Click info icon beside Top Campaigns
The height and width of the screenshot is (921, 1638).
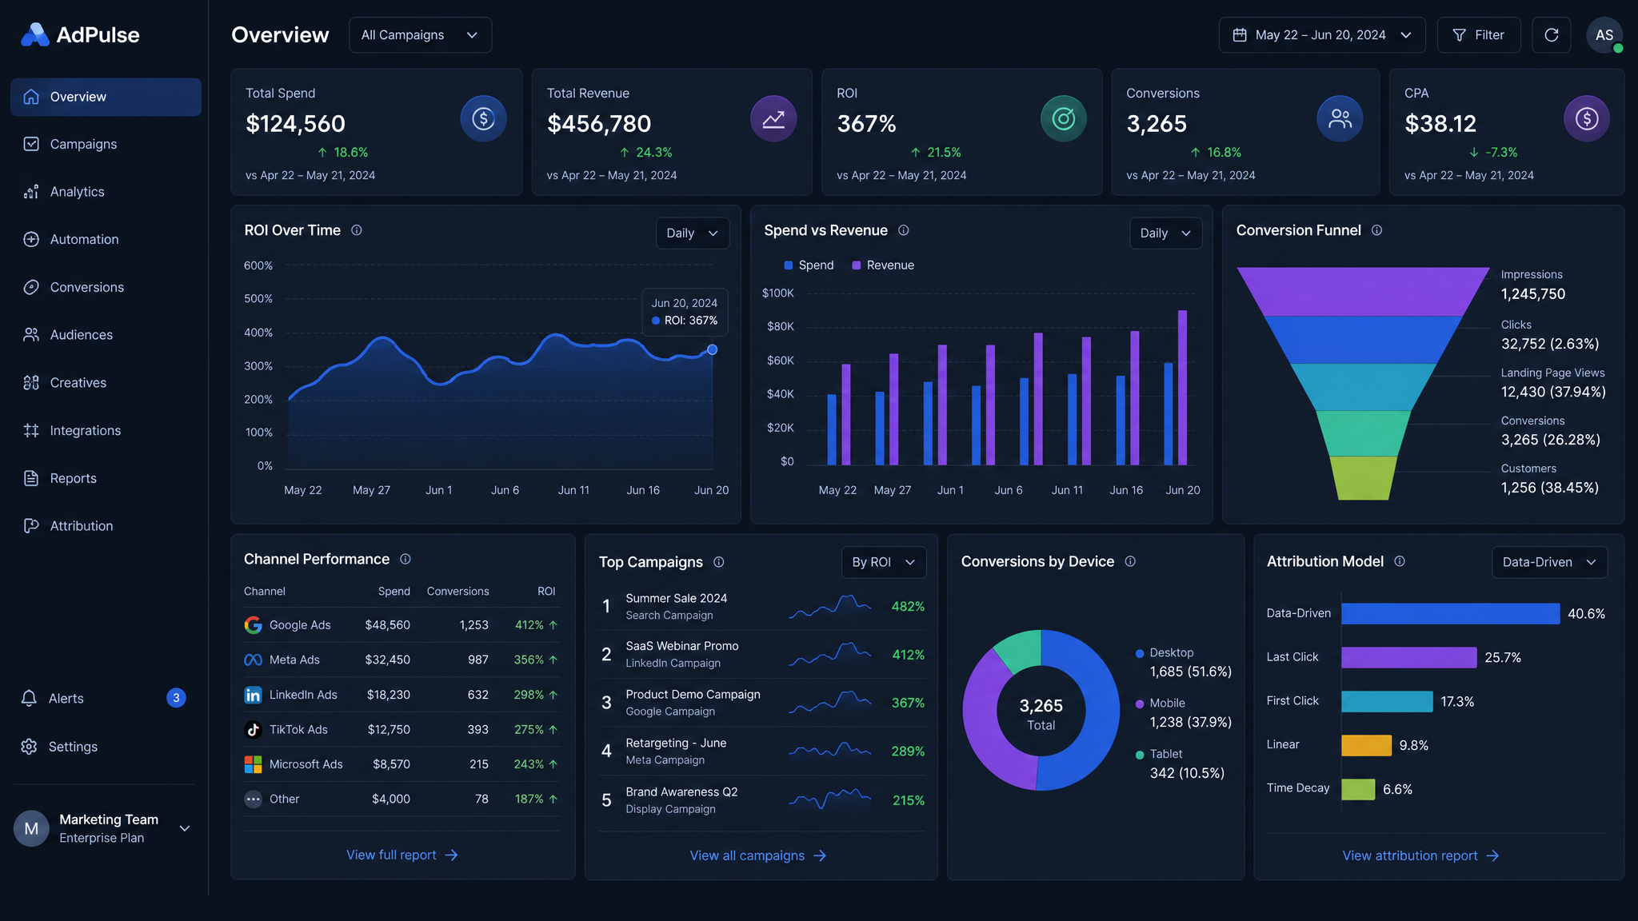coord(719,562)
